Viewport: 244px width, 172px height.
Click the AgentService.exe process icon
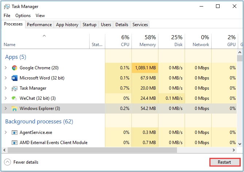[15, 132]
